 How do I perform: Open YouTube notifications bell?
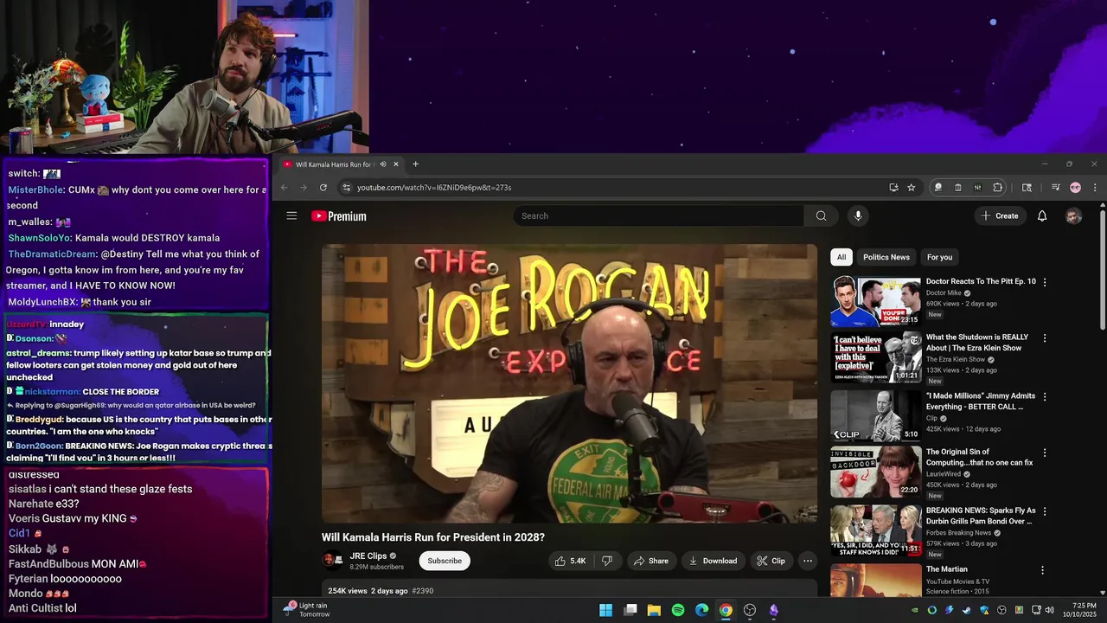1042,216
